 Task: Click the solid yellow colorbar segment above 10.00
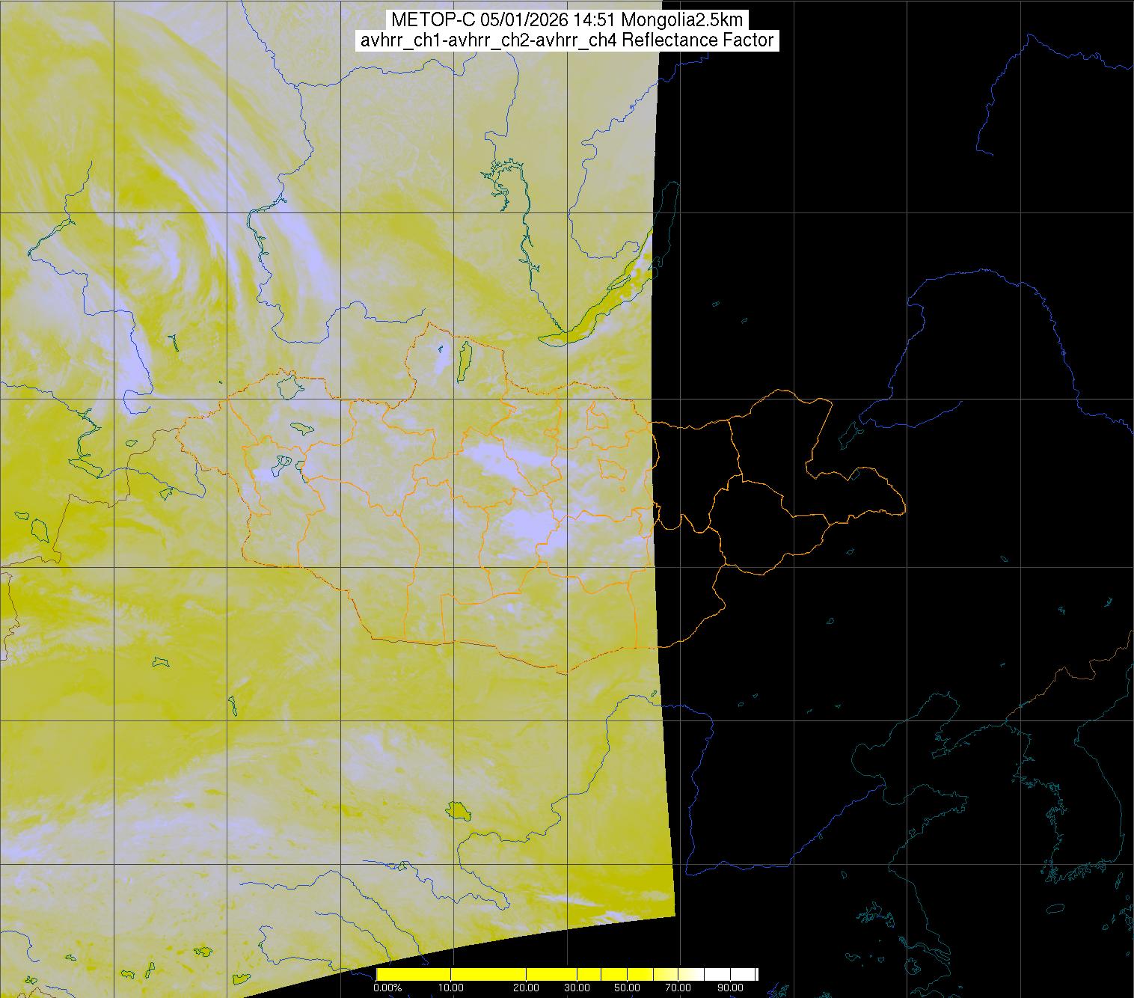[x=451, y=974]
